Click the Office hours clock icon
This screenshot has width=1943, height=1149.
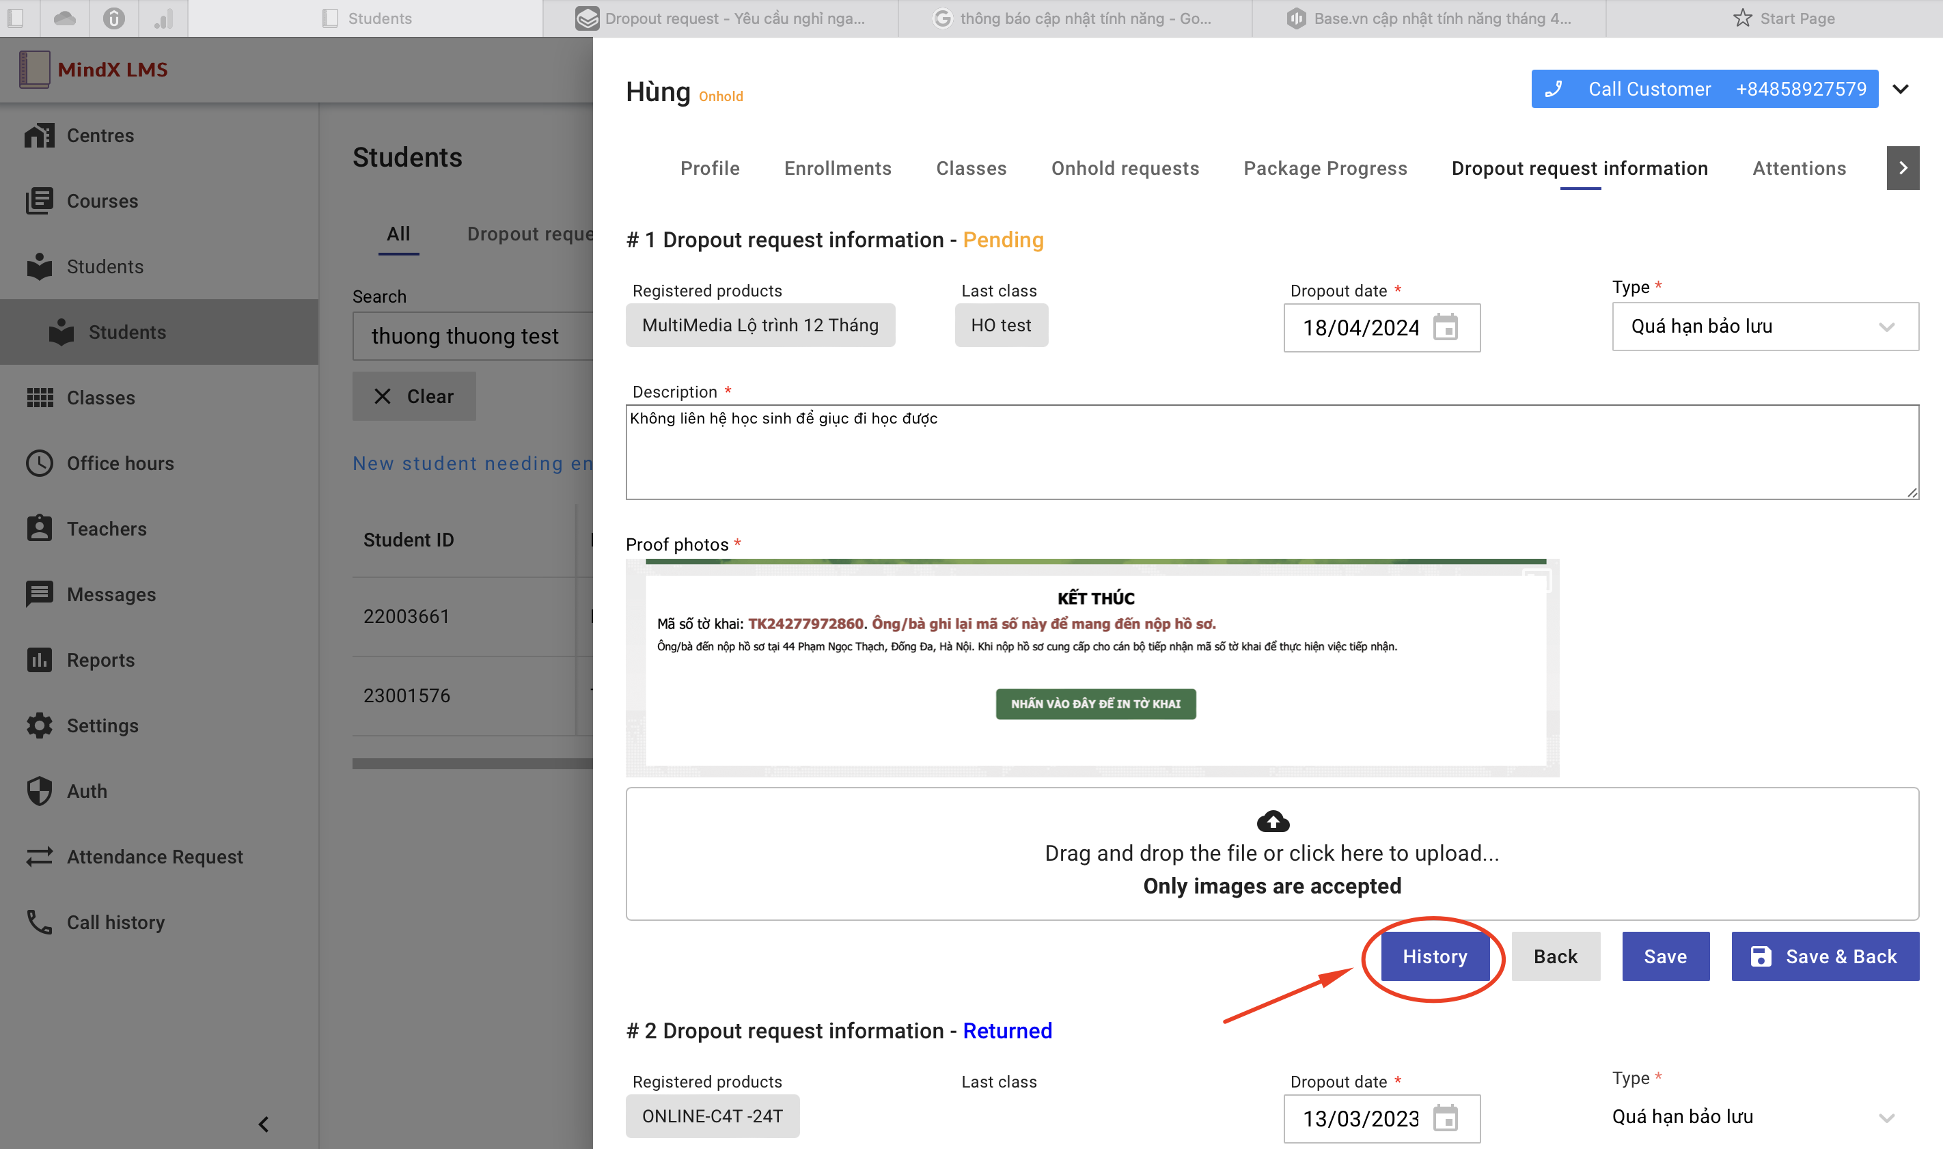[x=39, y=463]
